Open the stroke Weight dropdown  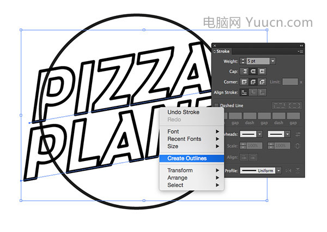coord(273,61)
